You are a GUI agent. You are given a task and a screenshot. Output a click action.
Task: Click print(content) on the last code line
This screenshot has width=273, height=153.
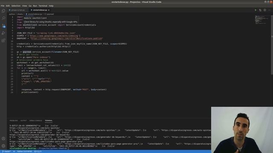(30, 92)
